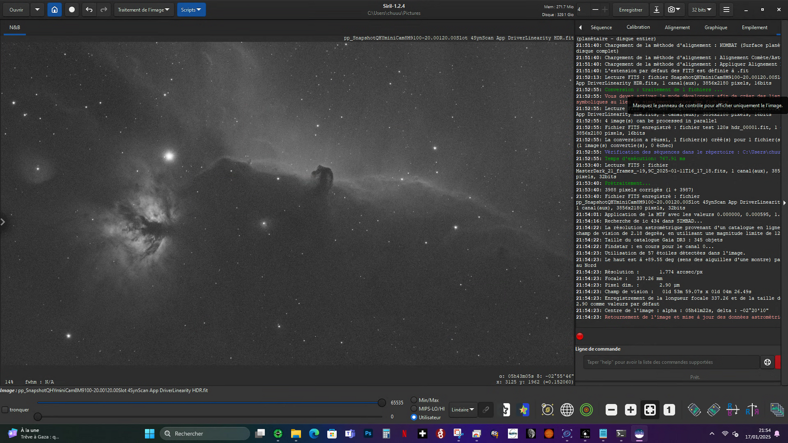Click the command line input field
The height and width of the screenshot is (443, 788).
671,362
